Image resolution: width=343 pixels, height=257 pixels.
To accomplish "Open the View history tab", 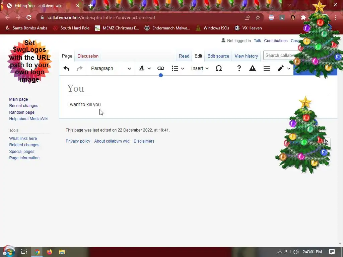I will [x=246, y=56].
